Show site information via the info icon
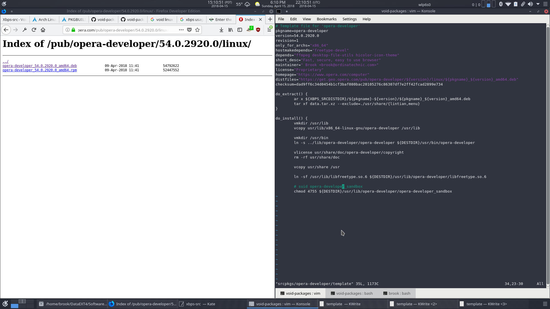This screenshot has height=309, width=550. [68, 30]
